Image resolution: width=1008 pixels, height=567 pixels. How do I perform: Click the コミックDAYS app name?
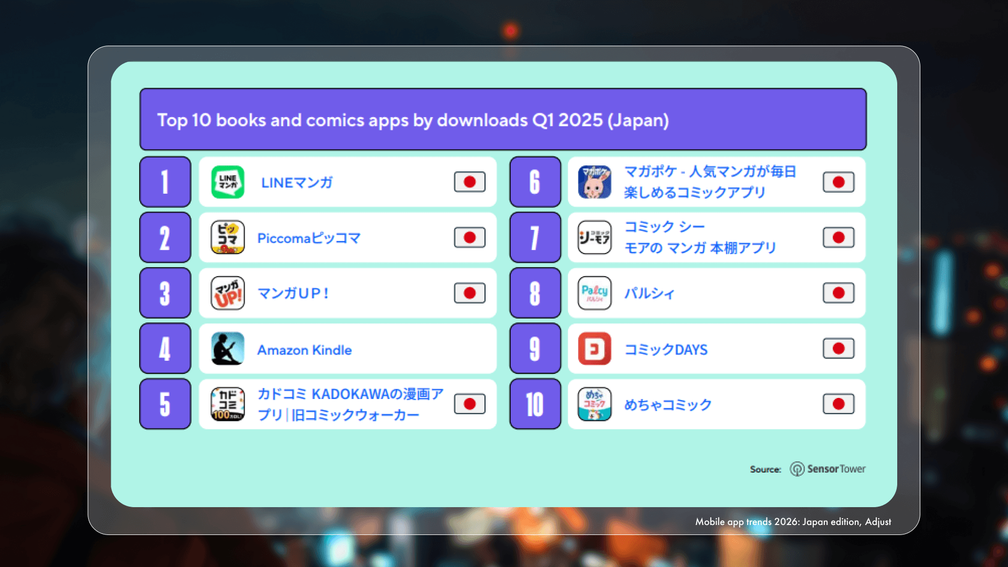click(x=666, y=350)
